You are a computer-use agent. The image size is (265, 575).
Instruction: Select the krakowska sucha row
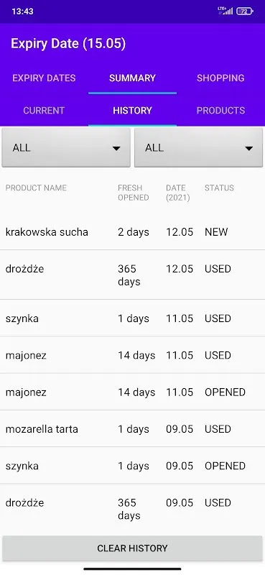pyautogui.click(x=132, y=232)
